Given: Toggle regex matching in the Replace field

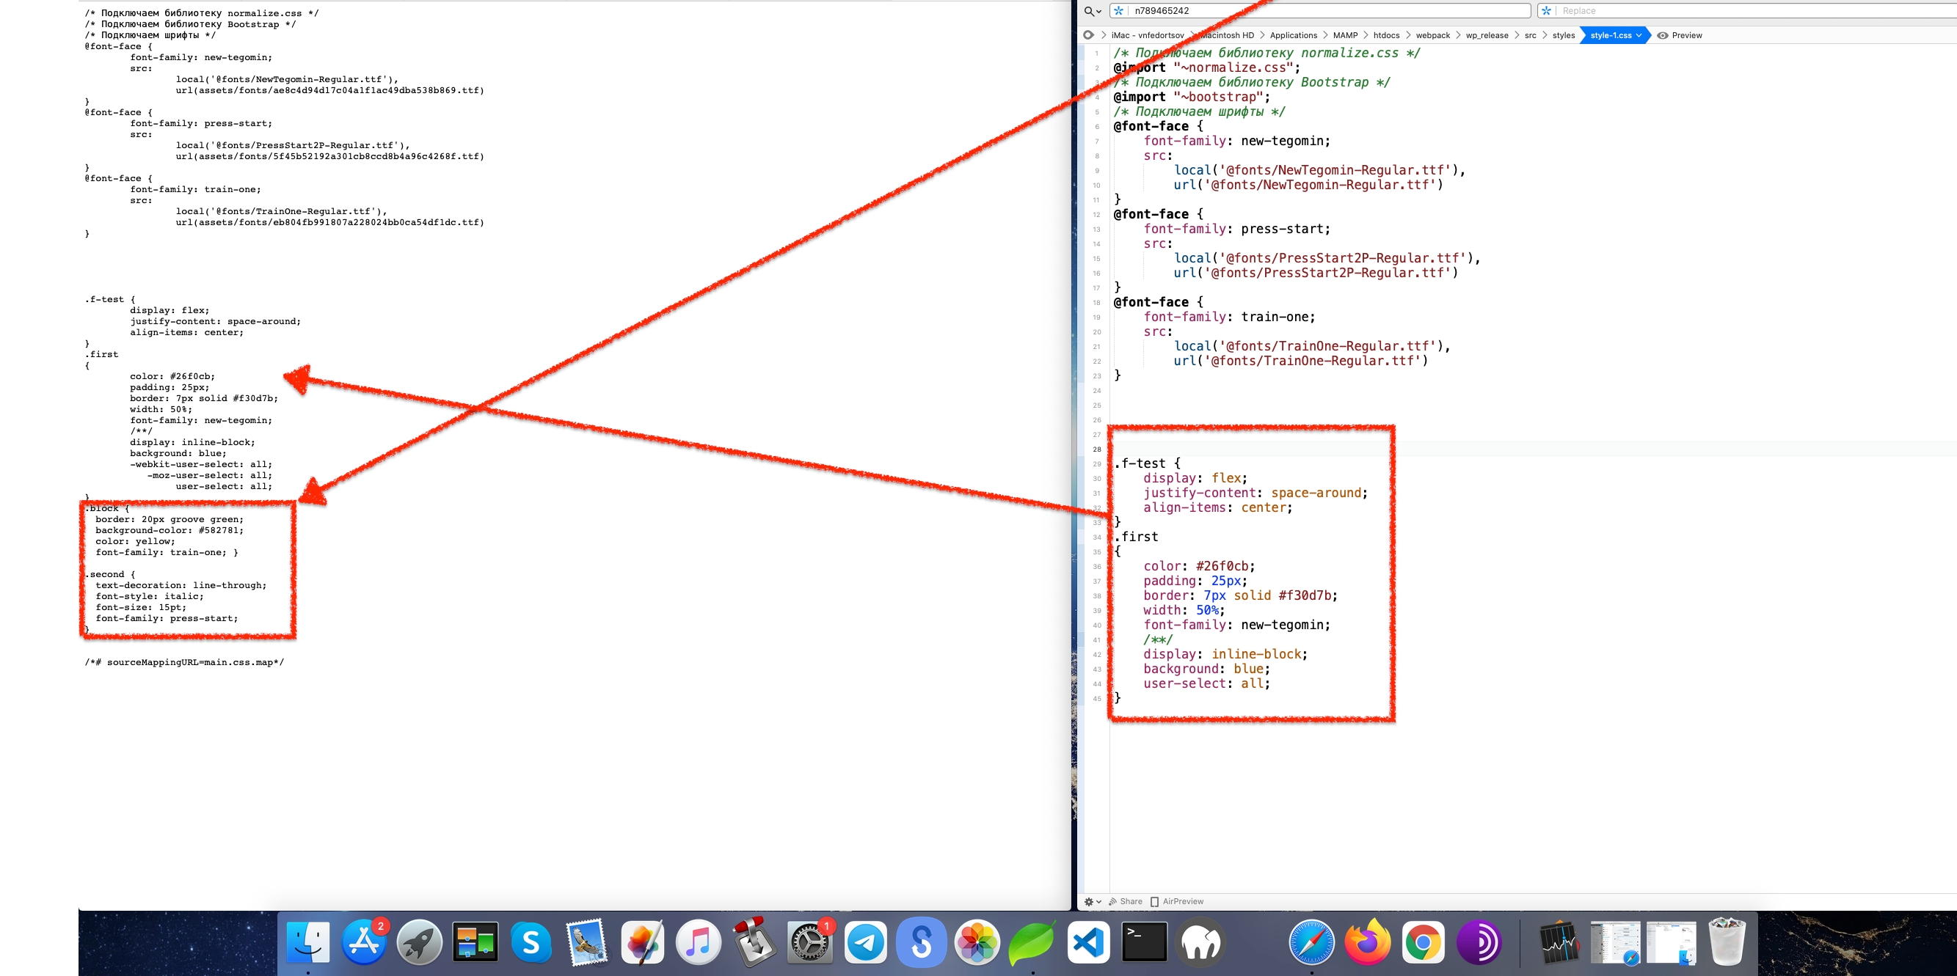Looking at the screenshot, I should point(1547,10).
